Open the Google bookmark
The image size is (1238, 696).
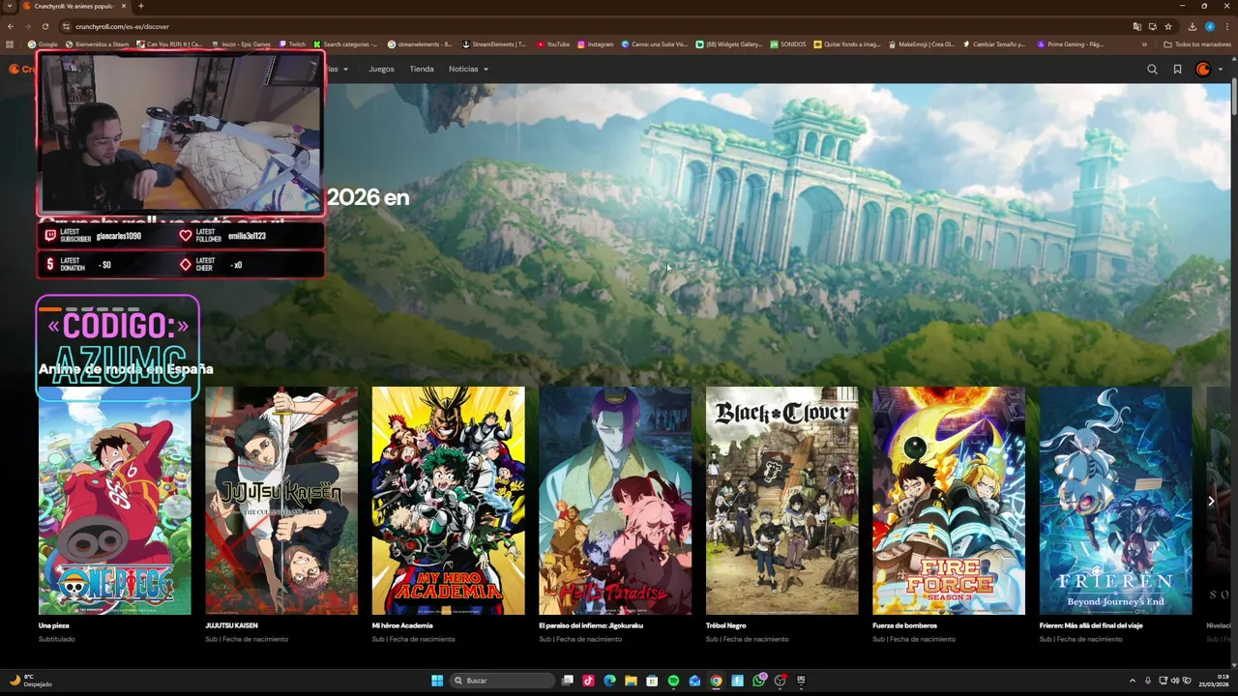tap(43, 44)
